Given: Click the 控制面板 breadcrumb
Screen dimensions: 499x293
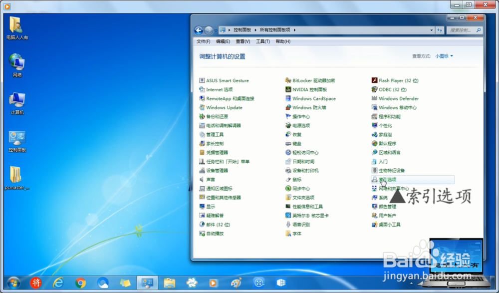Looking at the screenshot, I should [242, 30].
